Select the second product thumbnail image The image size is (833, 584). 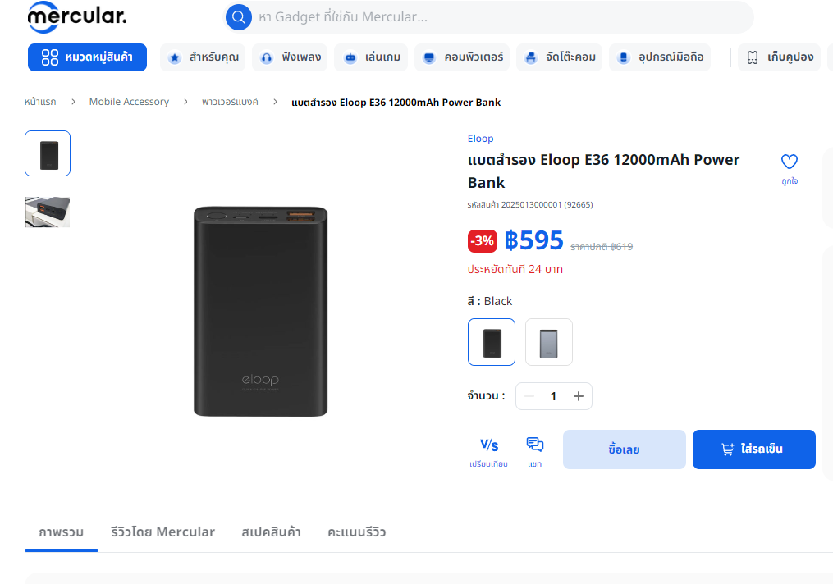[x=48, y=212]
